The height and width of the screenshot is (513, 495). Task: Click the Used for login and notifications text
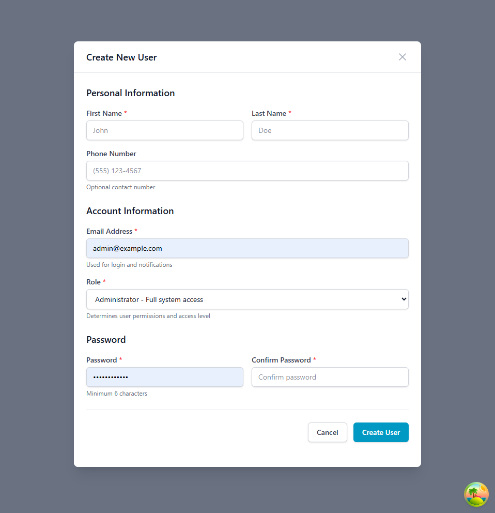(129, 264)
